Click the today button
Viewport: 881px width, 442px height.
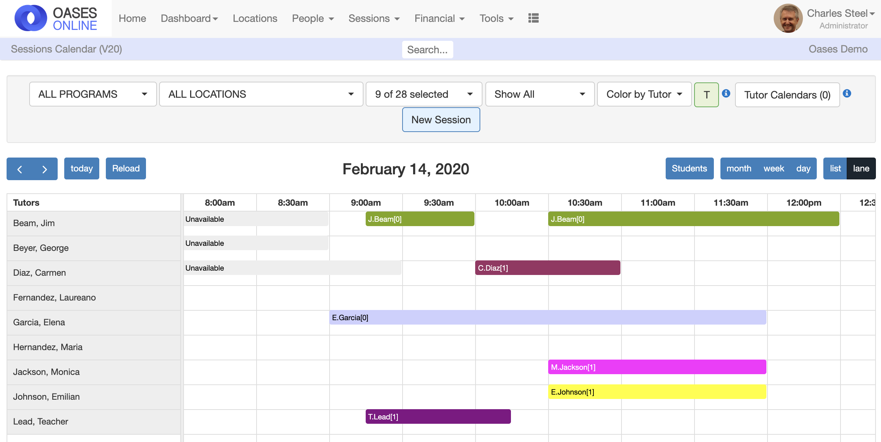(x=82, y=168)
